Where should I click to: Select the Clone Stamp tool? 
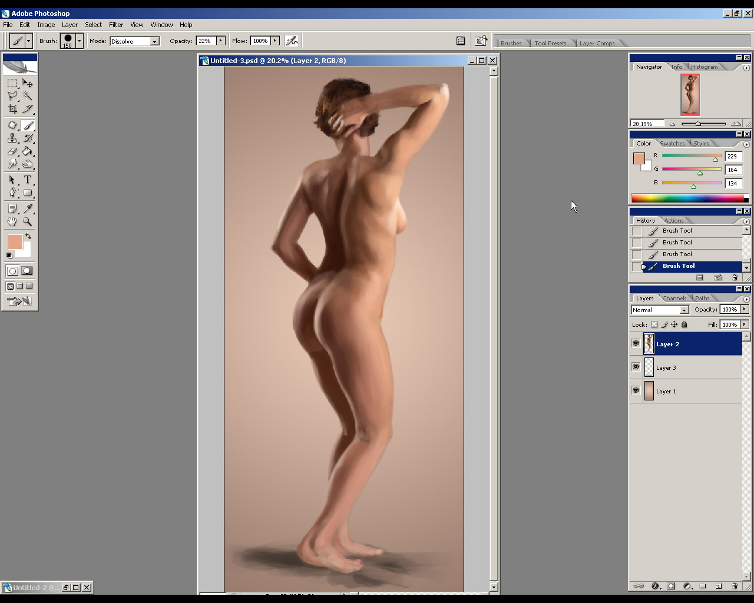[12, 138]
